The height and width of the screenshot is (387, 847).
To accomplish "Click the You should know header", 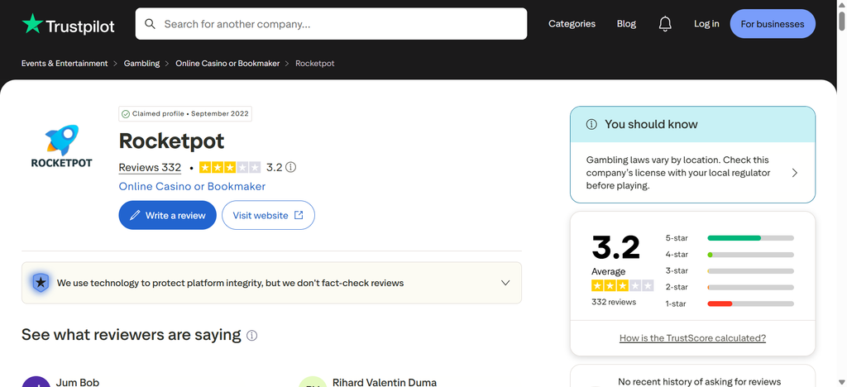I will point(692,125).
